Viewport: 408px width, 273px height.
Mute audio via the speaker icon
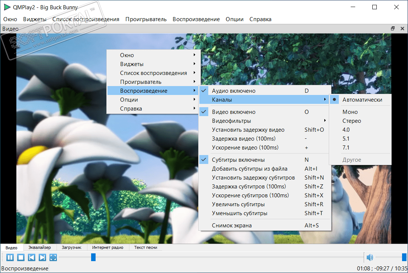pos(369,257)
